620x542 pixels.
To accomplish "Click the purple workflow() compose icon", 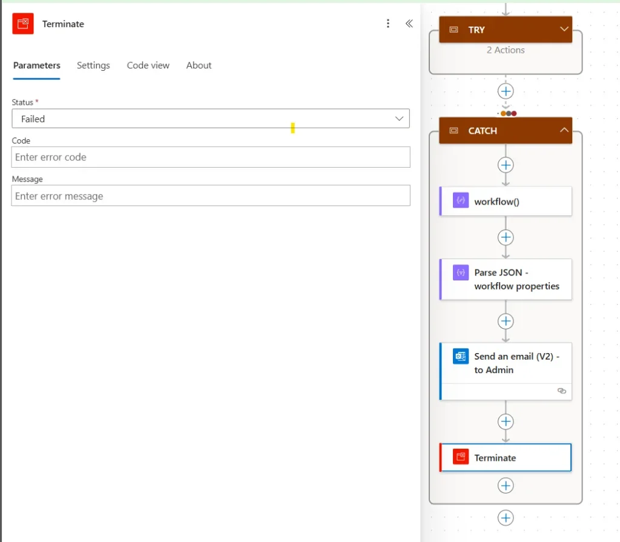I will coord(461,200).
